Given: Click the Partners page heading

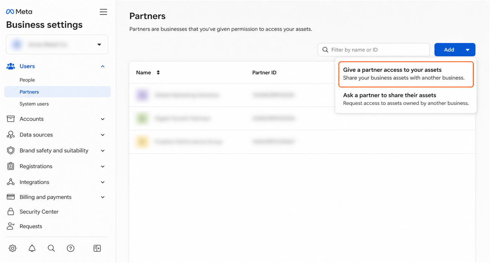Looking at the screenshot, I should pyautogui.click(x=147, y=16).
